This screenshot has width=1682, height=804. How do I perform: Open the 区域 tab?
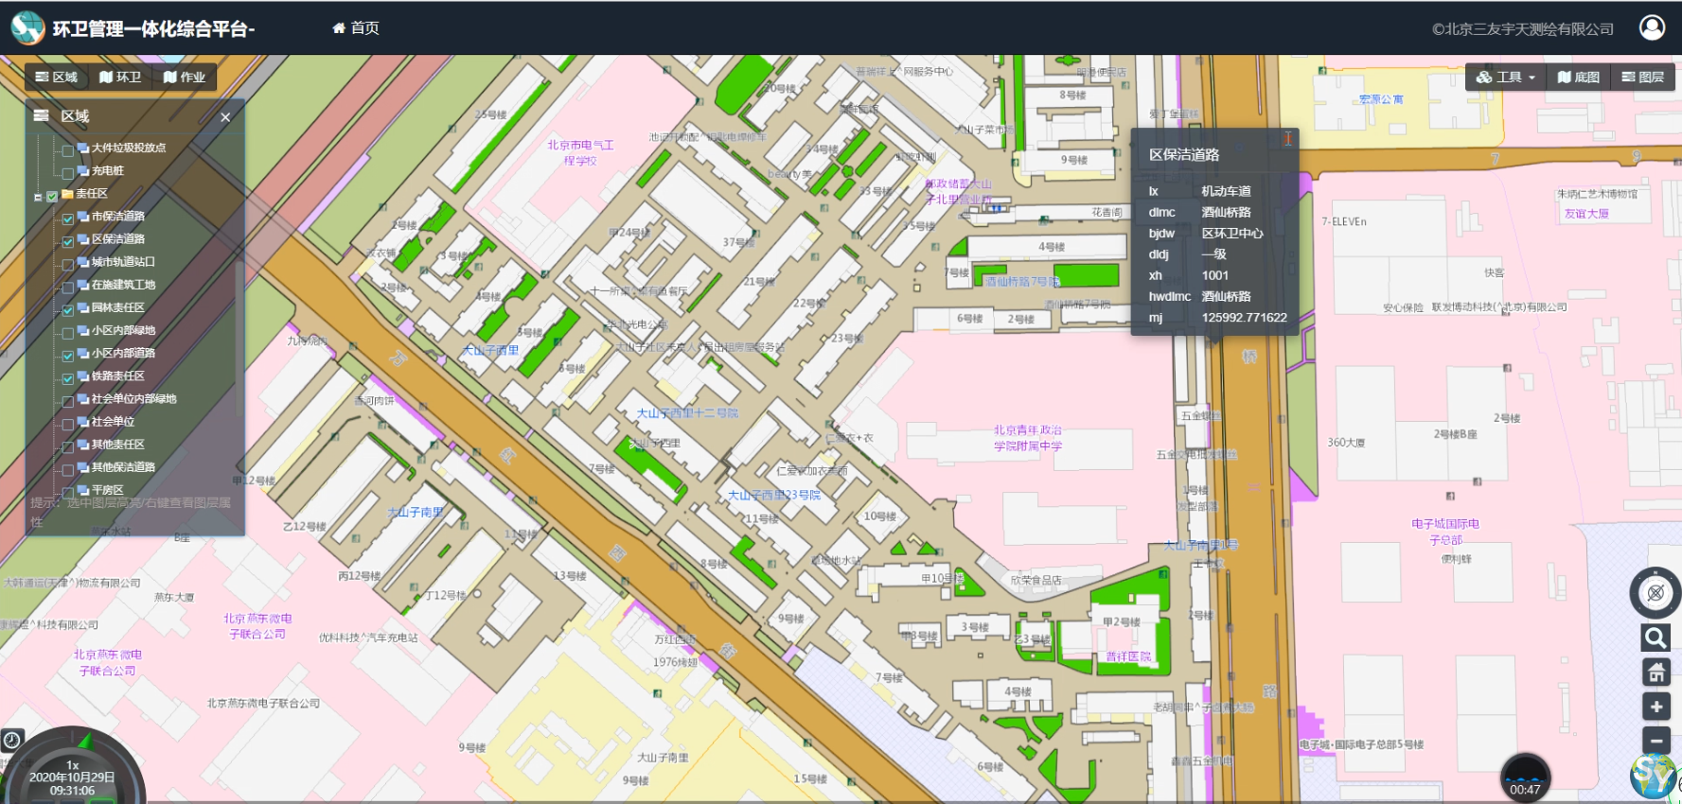56,78
